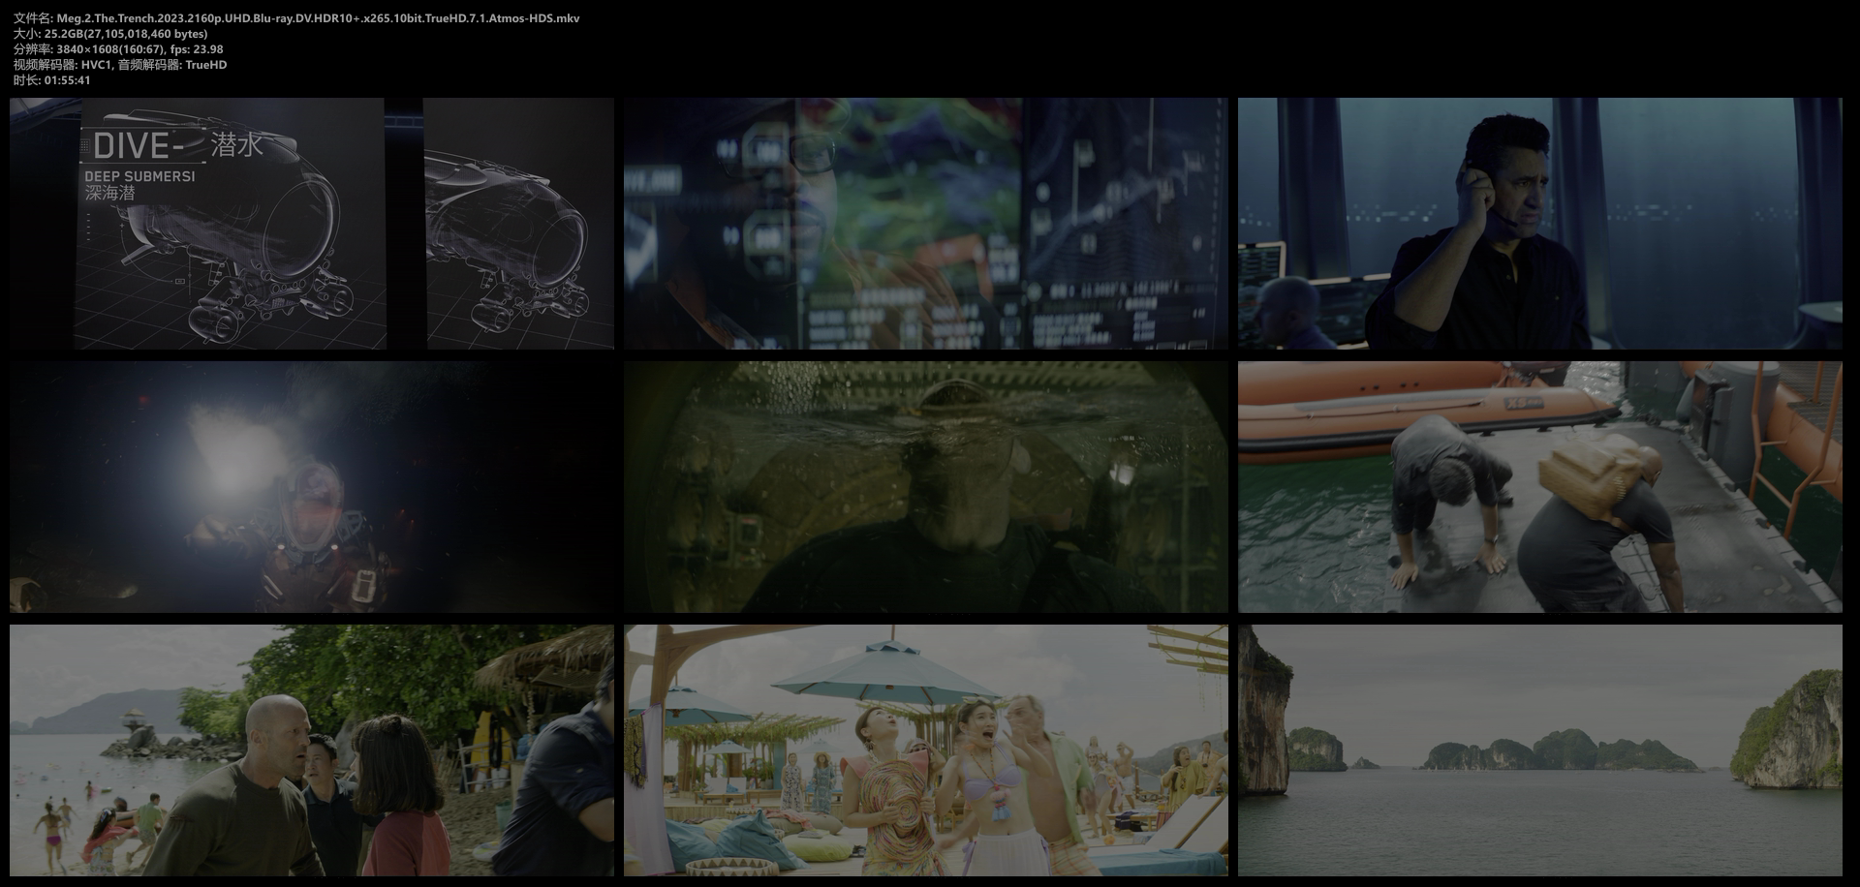1860x887 pixels.
Task: Open the limestone islands bay thumbnail
Action: tap(1539, 750)
